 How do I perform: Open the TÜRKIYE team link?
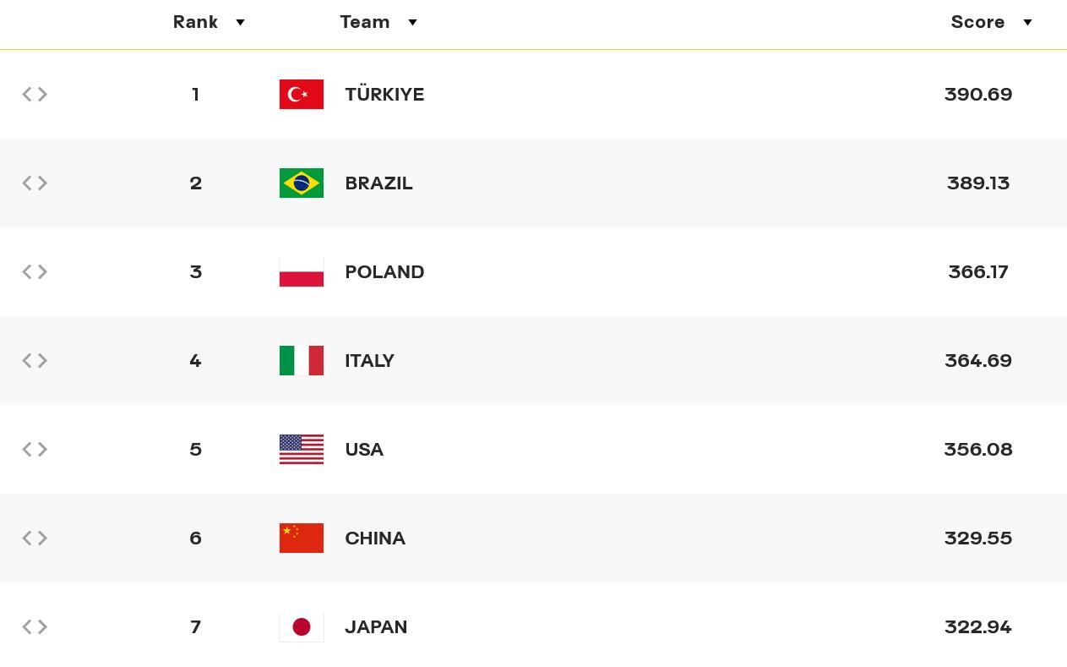coord(384,94)
